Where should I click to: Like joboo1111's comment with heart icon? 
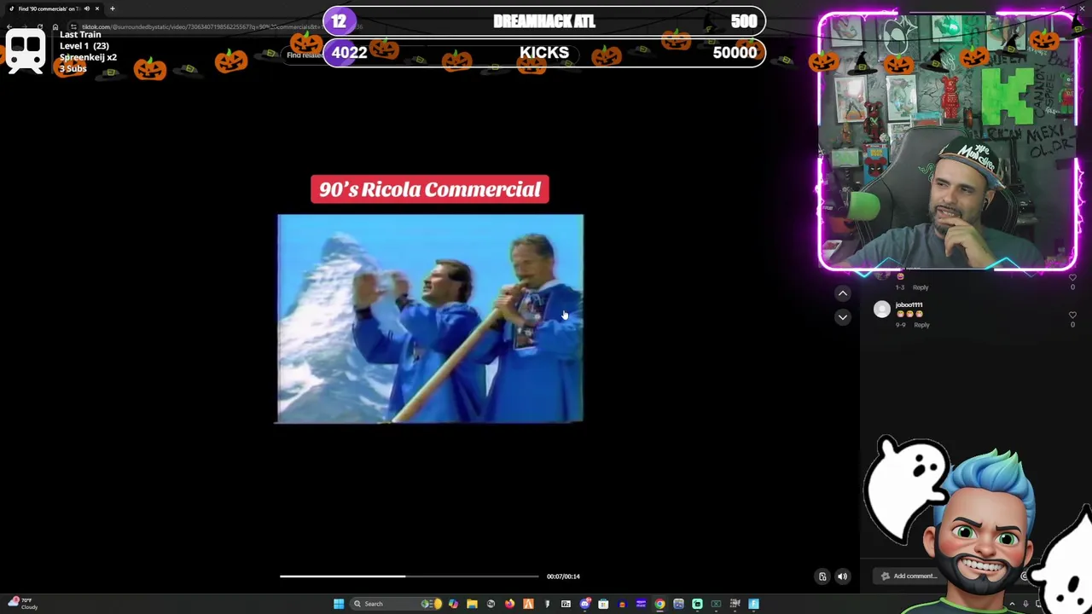tap(1072, 316)
